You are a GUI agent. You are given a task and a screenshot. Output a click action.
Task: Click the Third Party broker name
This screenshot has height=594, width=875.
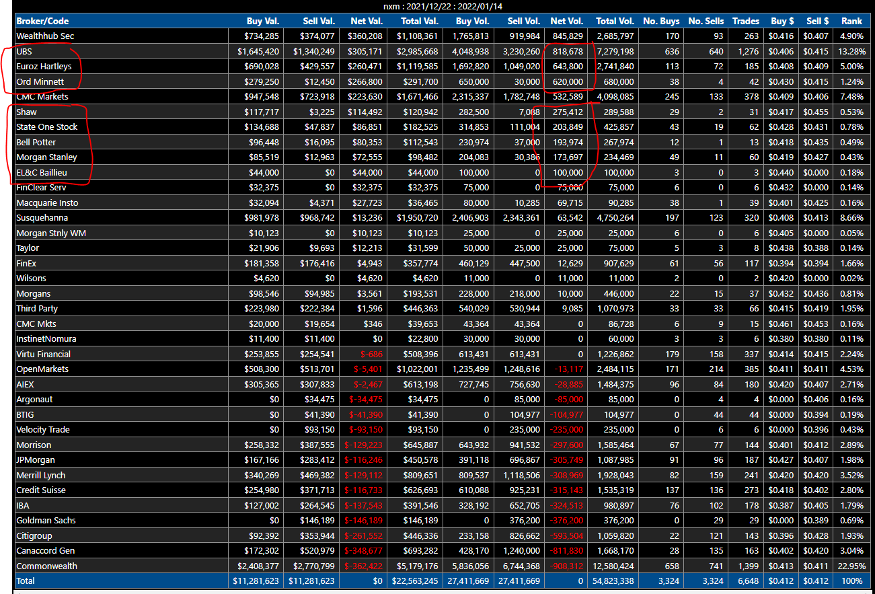(37, 308)
